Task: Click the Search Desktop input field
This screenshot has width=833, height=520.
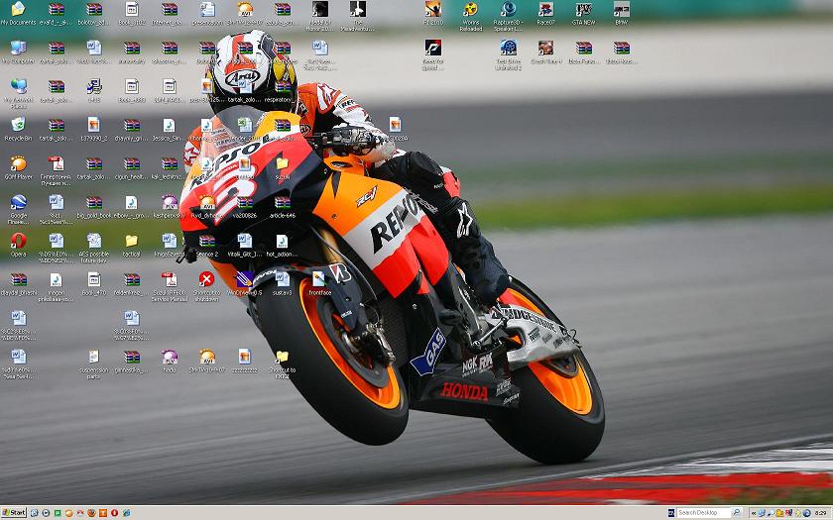Action: pyautogui.click(x=702, y=513)
